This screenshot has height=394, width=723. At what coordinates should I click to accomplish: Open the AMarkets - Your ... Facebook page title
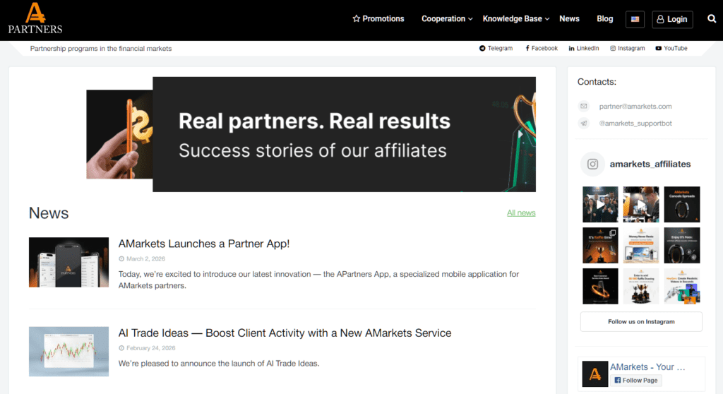point(647,366)
